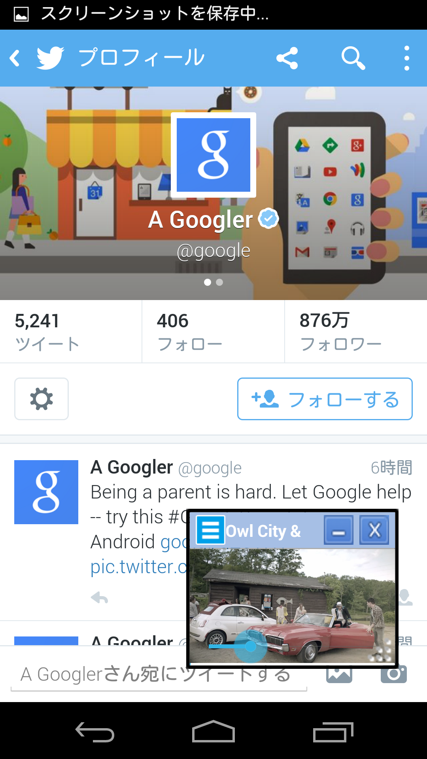
Task: Minimize the Owl City floating player
Action: click(338, 530)
